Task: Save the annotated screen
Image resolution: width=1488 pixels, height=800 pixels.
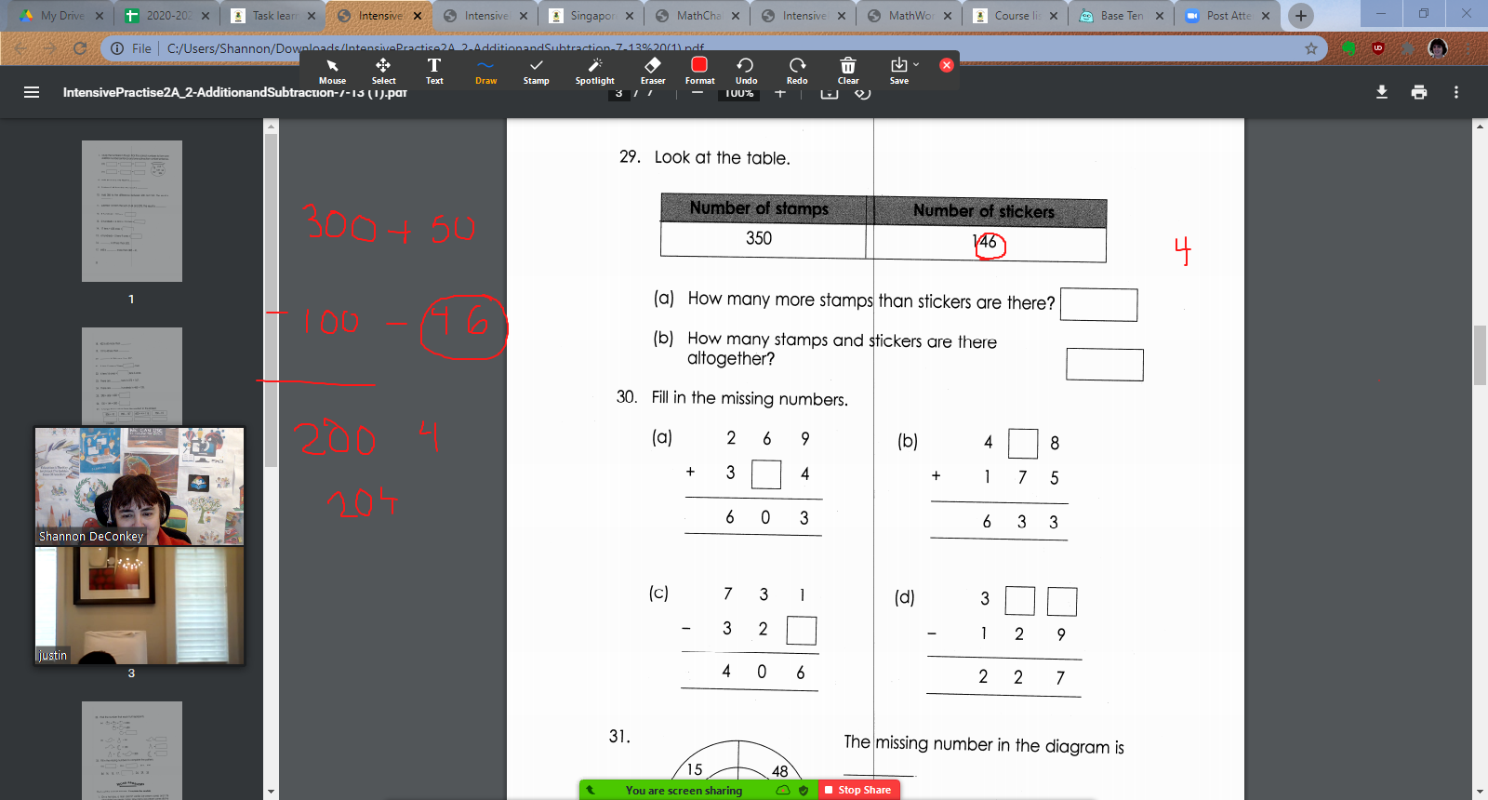Action: [x=898, y=71]
